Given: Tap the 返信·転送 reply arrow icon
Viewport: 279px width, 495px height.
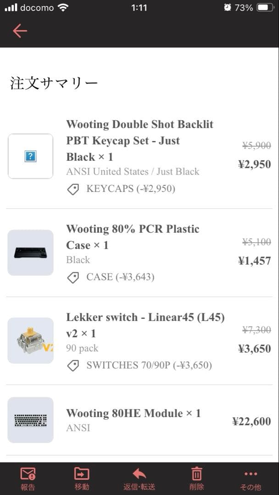Looking at the screenshot, I should [139, 473].
